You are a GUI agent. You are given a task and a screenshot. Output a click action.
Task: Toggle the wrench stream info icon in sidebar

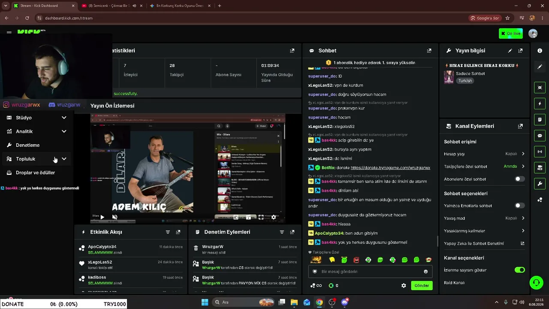tap(540, 184)
